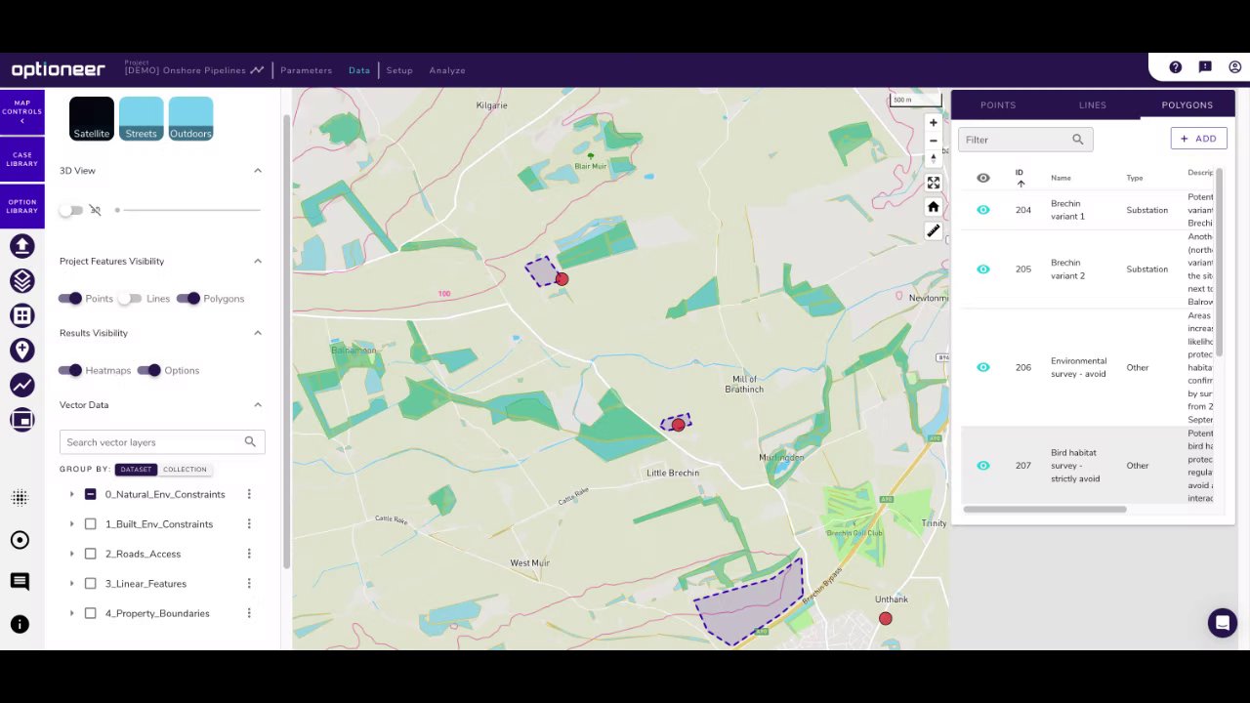Toggle the 3D View switch
The width and height of the screenshot is (1250, 703).
click(x=71, y=210)
